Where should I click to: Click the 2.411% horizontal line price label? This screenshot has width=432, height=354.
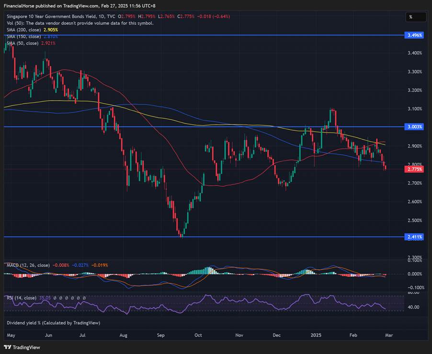point(413,237)
